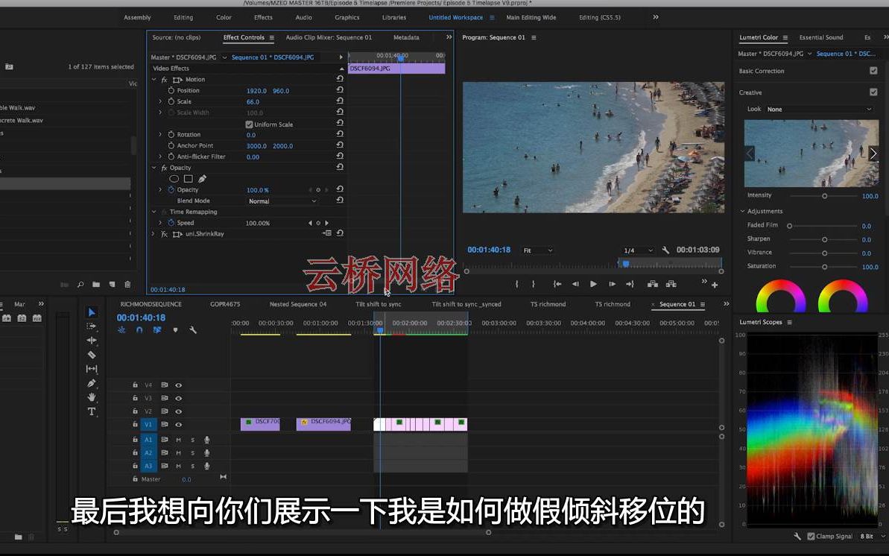Select the Razor tool
Viewport: 889px width, 556px height.
coord(92,355)
